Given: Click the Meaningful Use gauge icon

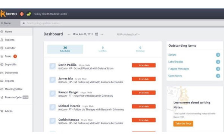Looking at the screenshot, I should [x=2, y=89].
